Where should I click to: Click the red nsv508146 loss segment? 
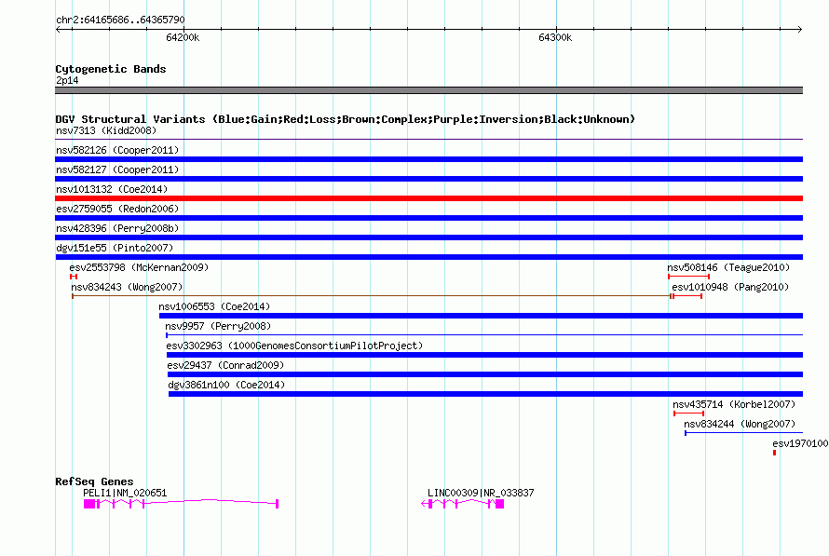688,277
